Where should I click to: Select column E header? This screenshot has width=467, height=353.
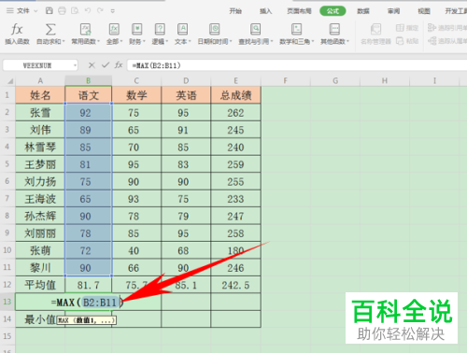click(235, 81)
